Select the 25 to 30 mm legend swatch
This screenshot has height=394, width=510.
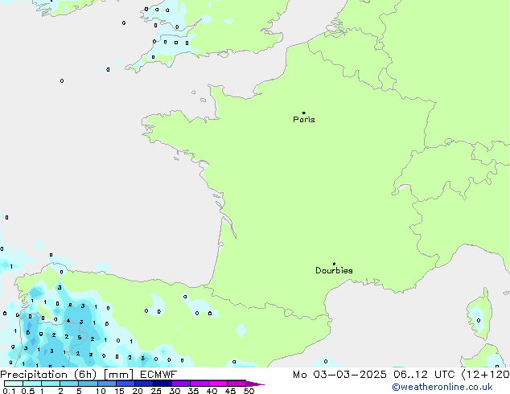(x=162, y=384)
